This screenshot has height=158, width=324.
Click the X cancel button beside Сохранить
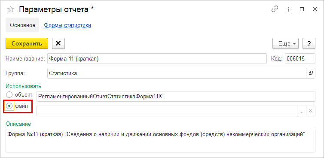point(58,43)
